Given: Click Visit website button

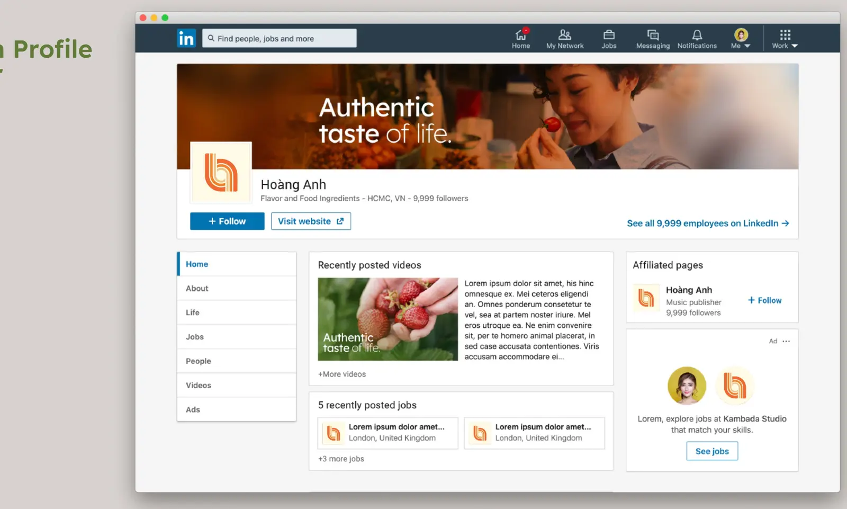Looking at the screenshot, I should coord(311,221).
